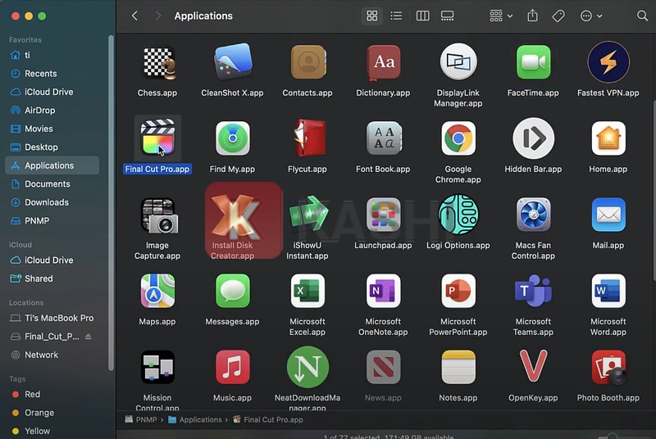Click Microsoft Excel.app icon
Image resolution: width=656 pixels, height=439 pixels.
pos(307,291)
